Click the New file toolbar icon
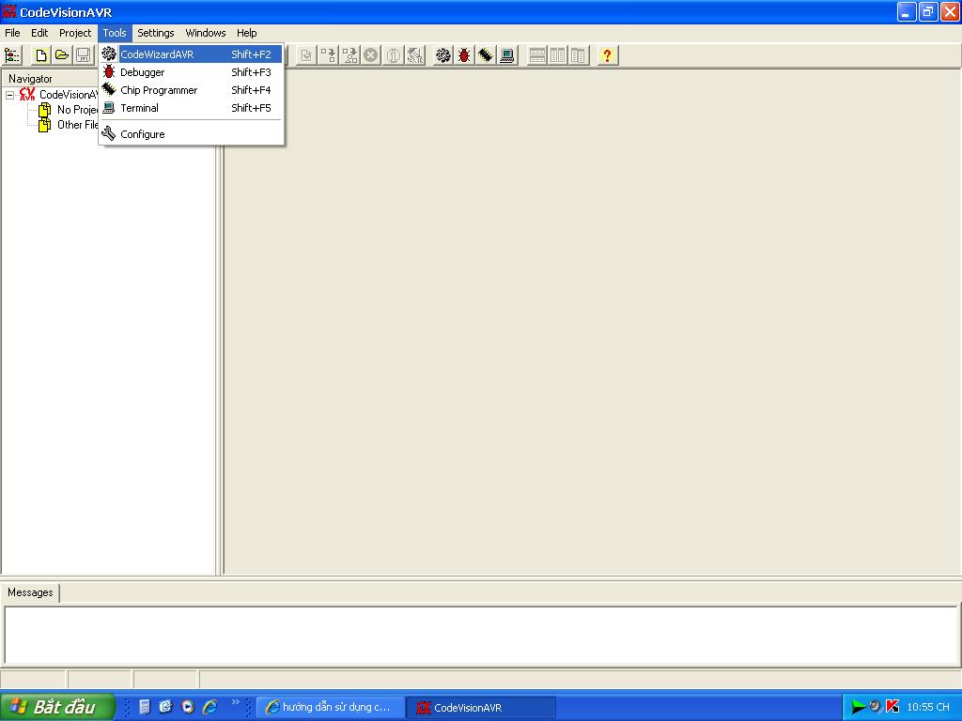Screen dimensions: 962x721 click(x=41, y=55)
